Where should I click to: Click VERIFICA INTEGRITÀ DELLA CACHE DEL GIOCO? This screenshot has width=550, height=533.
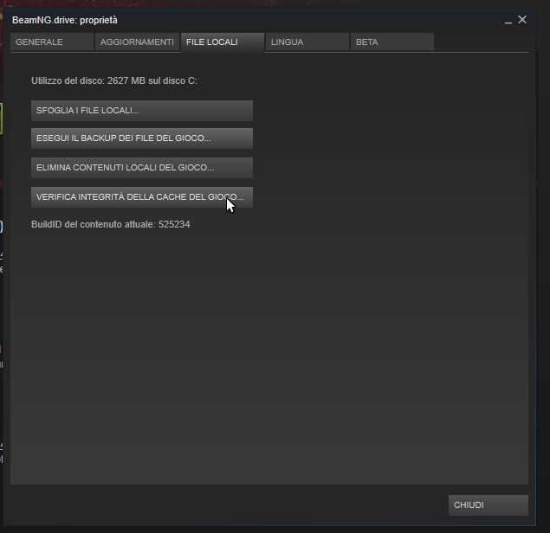click(x=142, y=197)
